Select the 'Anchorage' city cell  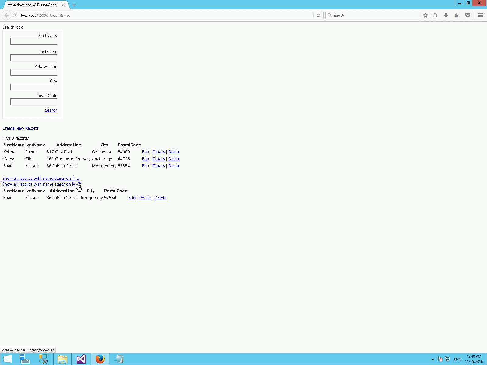coord(102,159)
